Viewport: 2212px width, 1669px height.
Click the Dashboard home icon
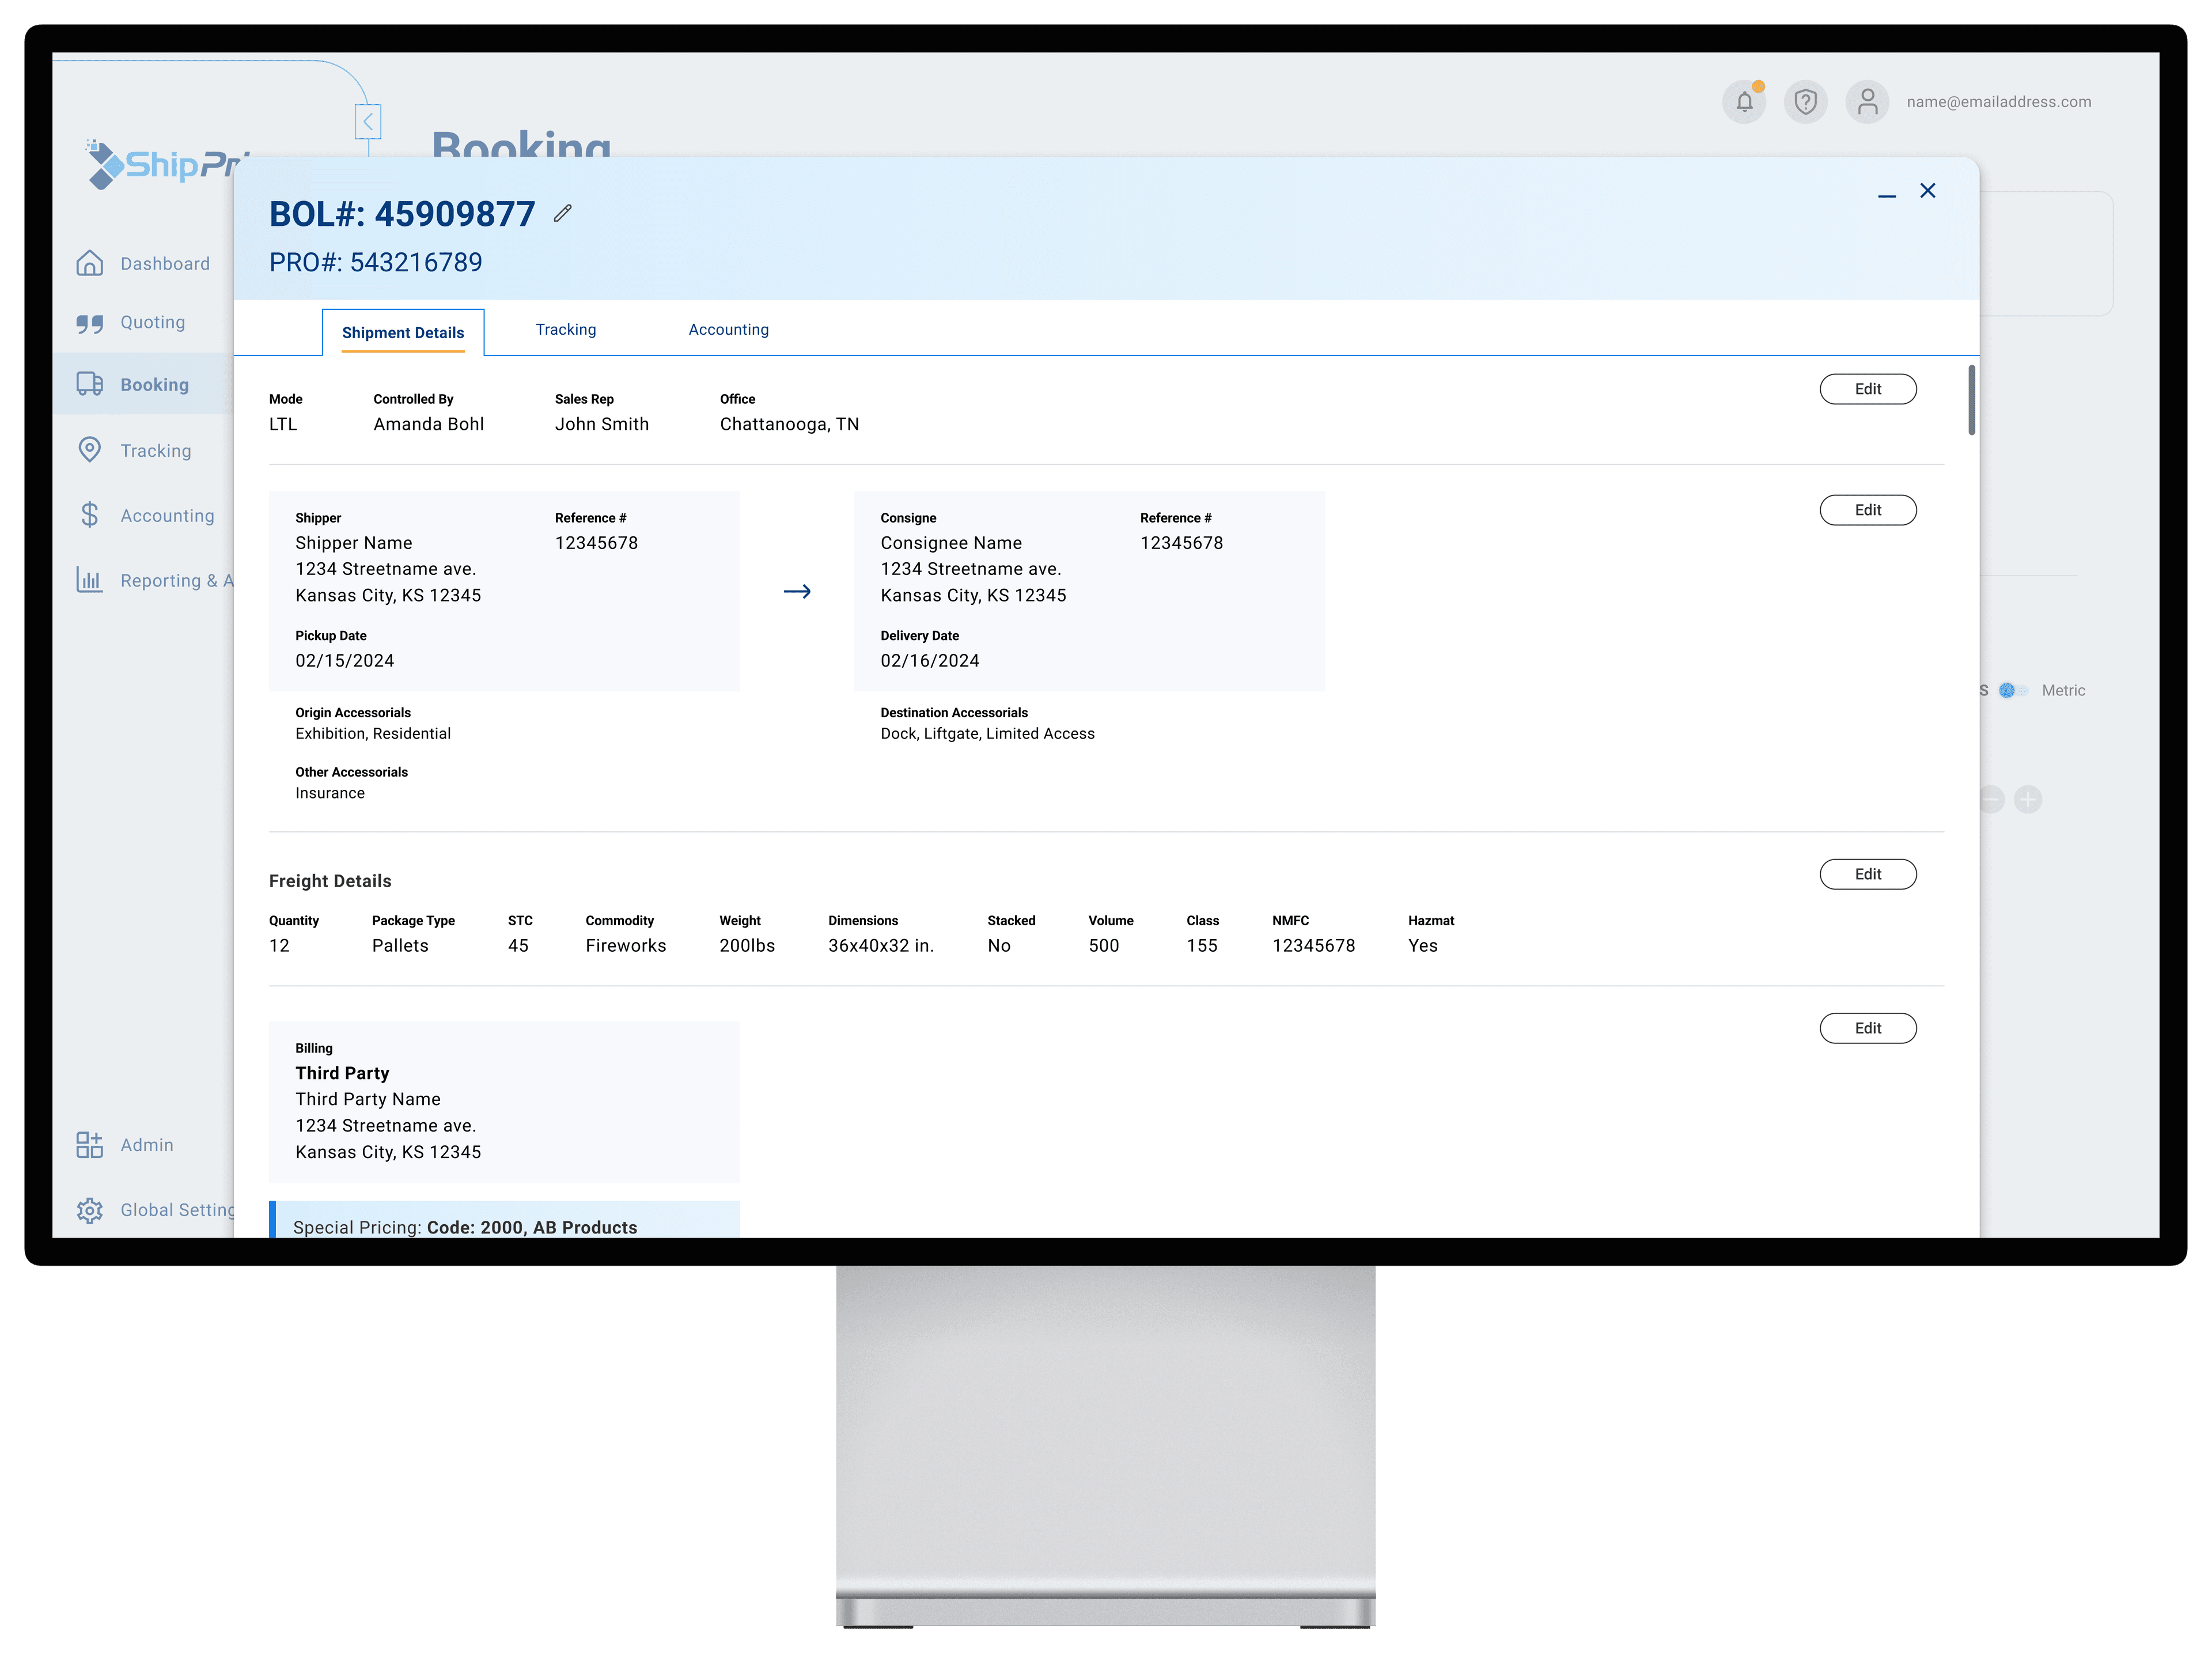coord(90,263)
